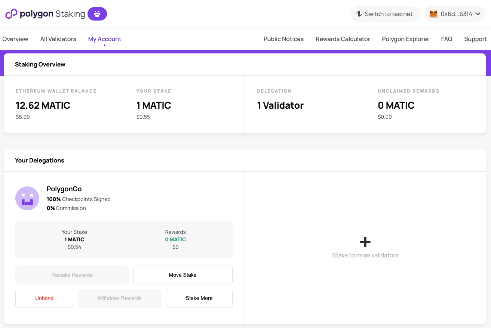491x328 pixels.
Task: Click the purple paw badge icon
Action: (97, 14)
